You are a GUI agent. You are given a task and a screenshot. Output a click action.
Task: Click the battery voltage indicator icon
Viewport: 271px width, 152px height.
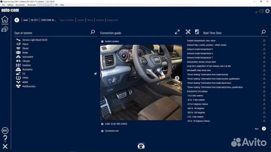click(x=262, y=11)
